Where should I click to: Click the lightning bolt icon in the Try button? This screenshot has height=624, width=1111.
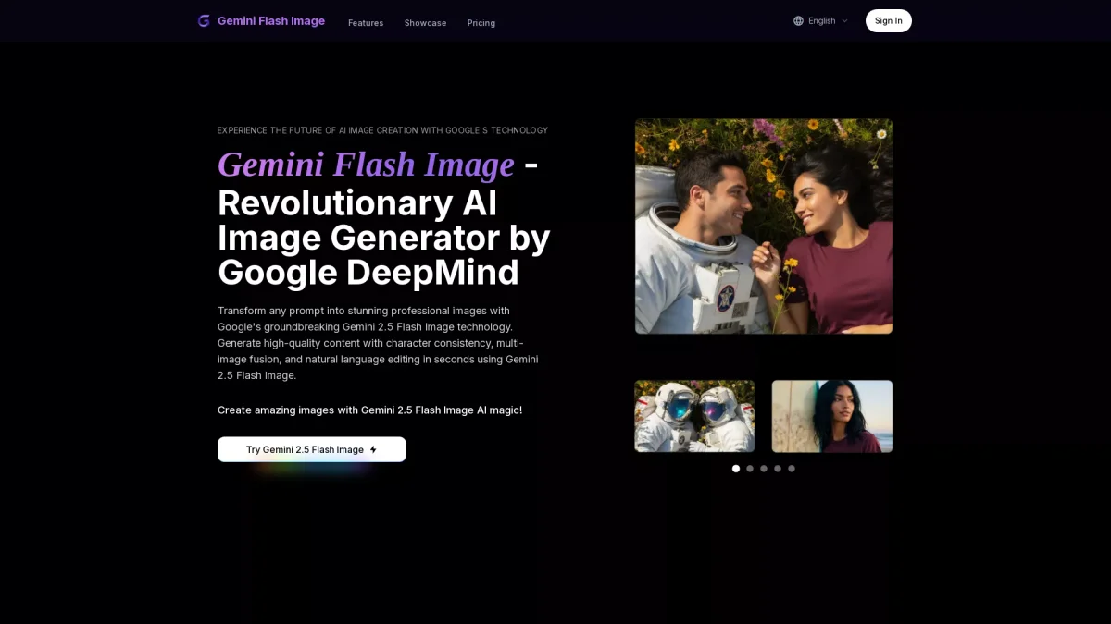373,450
